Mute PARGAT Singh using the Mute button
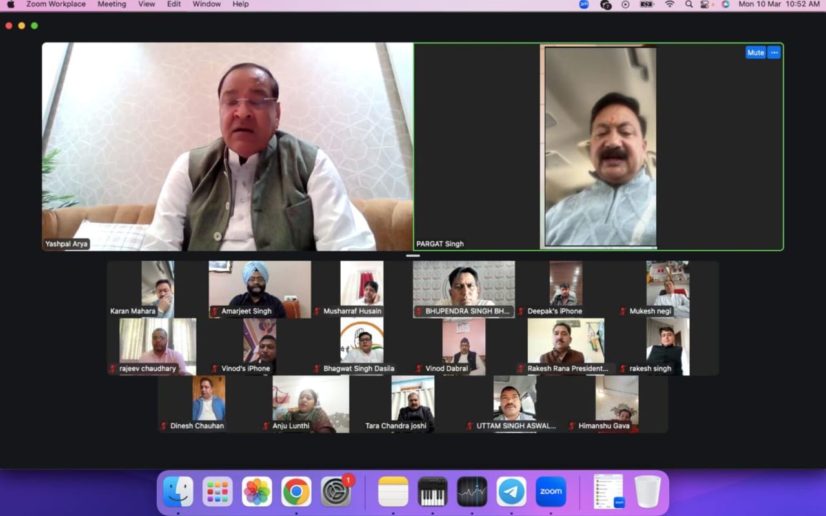 (755, 53)
